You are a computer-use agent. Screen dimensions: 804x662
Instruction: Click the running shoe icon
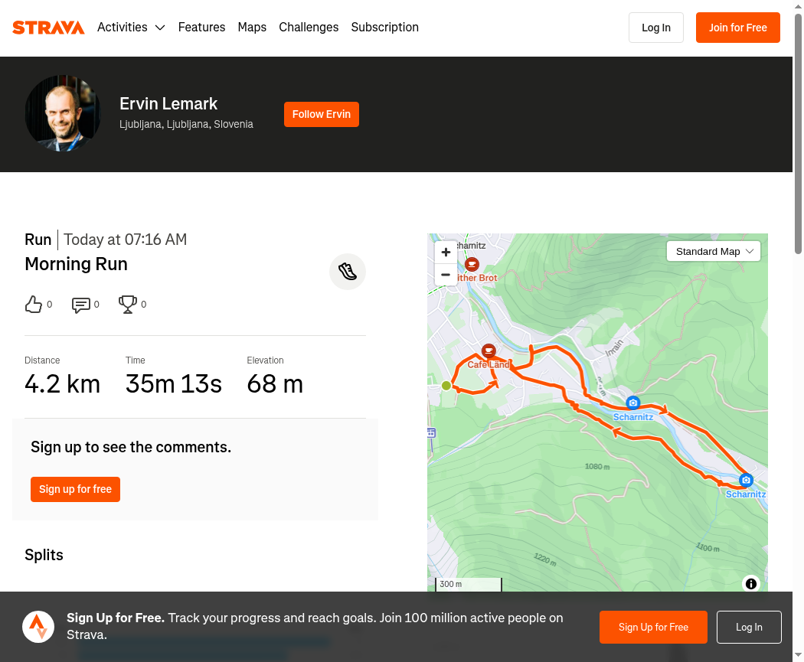[x=348, y=272]
